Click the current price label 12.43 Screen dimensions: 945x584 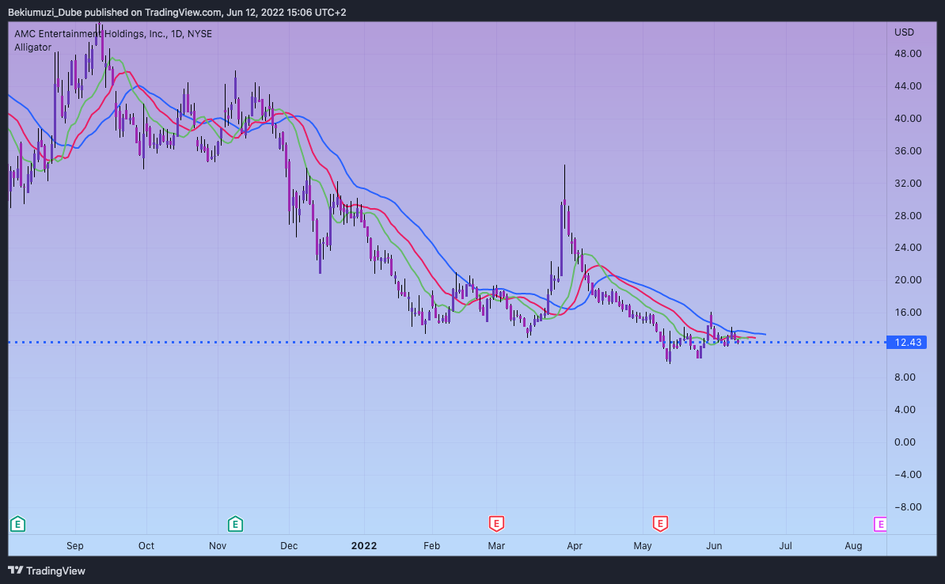point(908,343)
